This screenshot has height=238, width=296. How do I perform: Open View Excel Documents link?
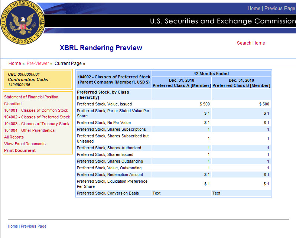pos(25,144)
